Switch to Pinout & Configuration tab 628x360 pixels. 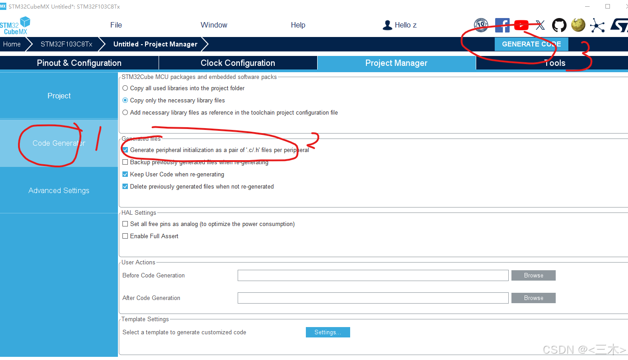click(x=79, y=63)
